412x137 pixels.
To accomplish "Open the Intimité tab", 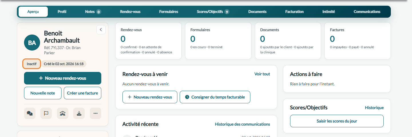I will pos(329,12).
